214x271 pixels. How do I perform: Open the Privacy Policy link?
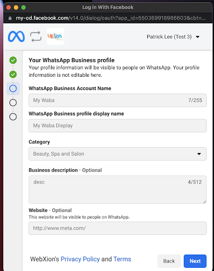tap(80, 259)
